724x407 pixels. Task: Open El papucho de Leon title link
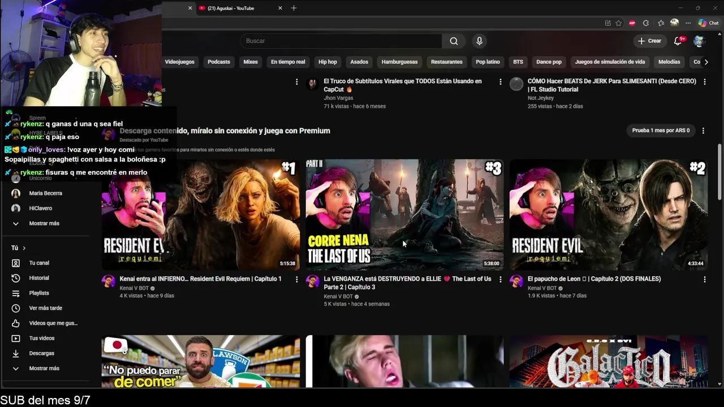coord(594,279)
